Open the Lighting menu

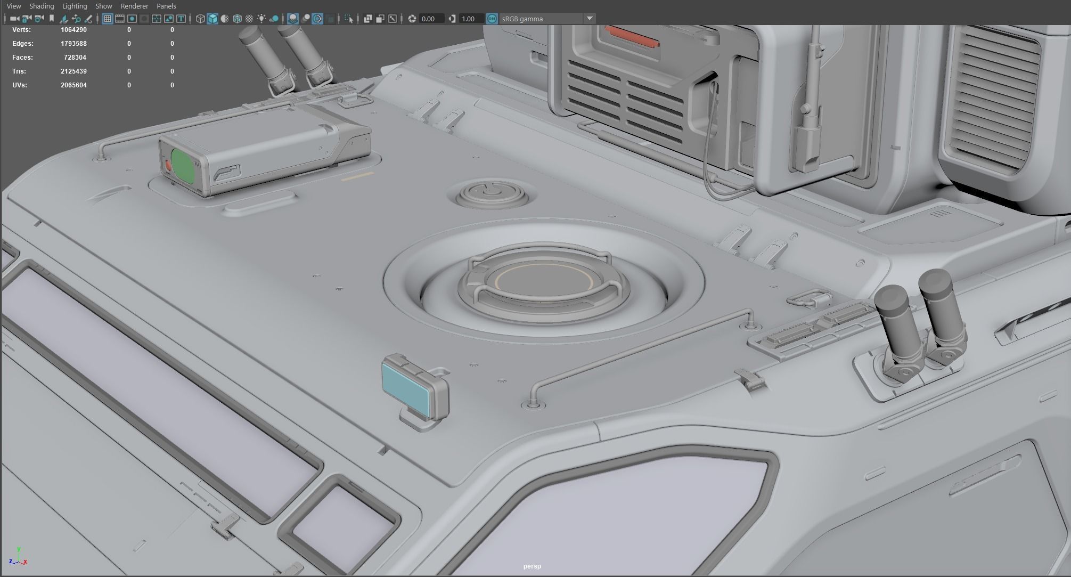tap(75, 6)
